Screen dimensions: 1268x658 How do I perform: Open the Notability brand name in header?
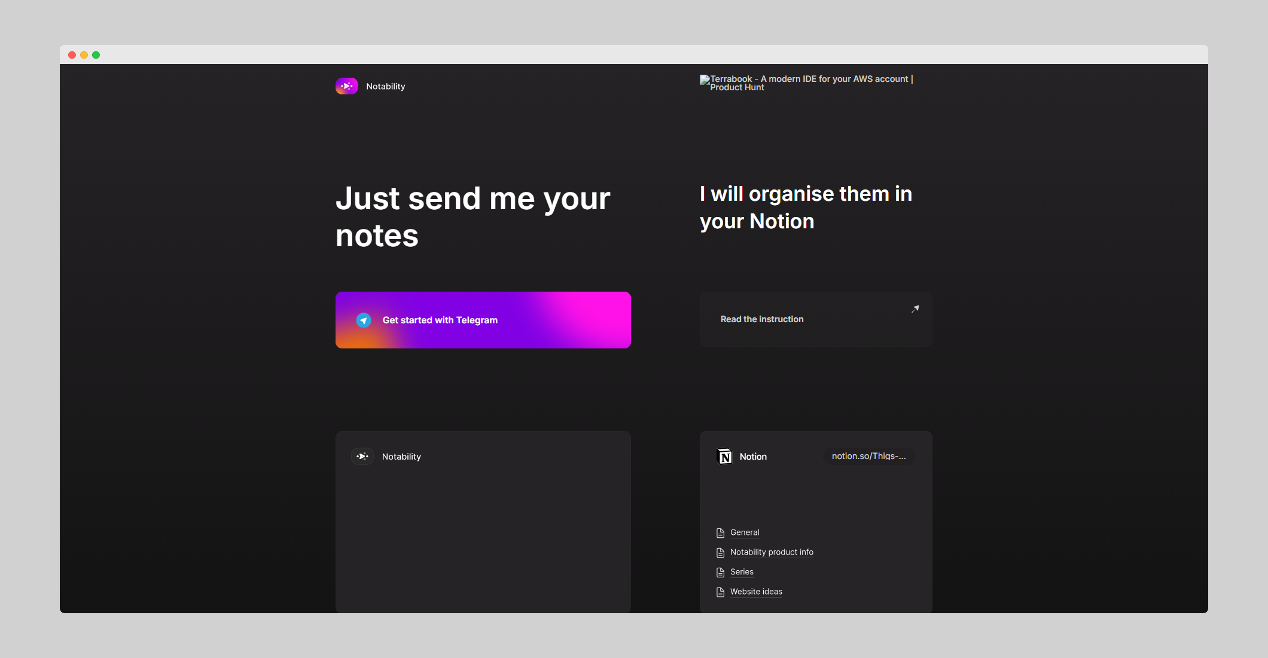385,86
